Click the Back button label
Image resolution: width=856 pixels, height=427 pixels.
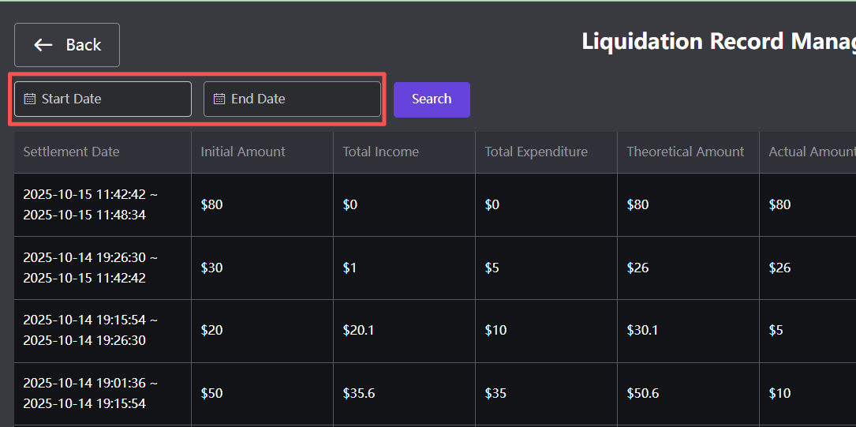[83, 45]
